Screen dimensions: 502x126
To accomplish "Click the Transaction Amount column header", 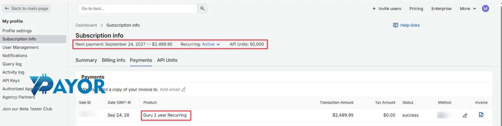I will tap(336, 102).
